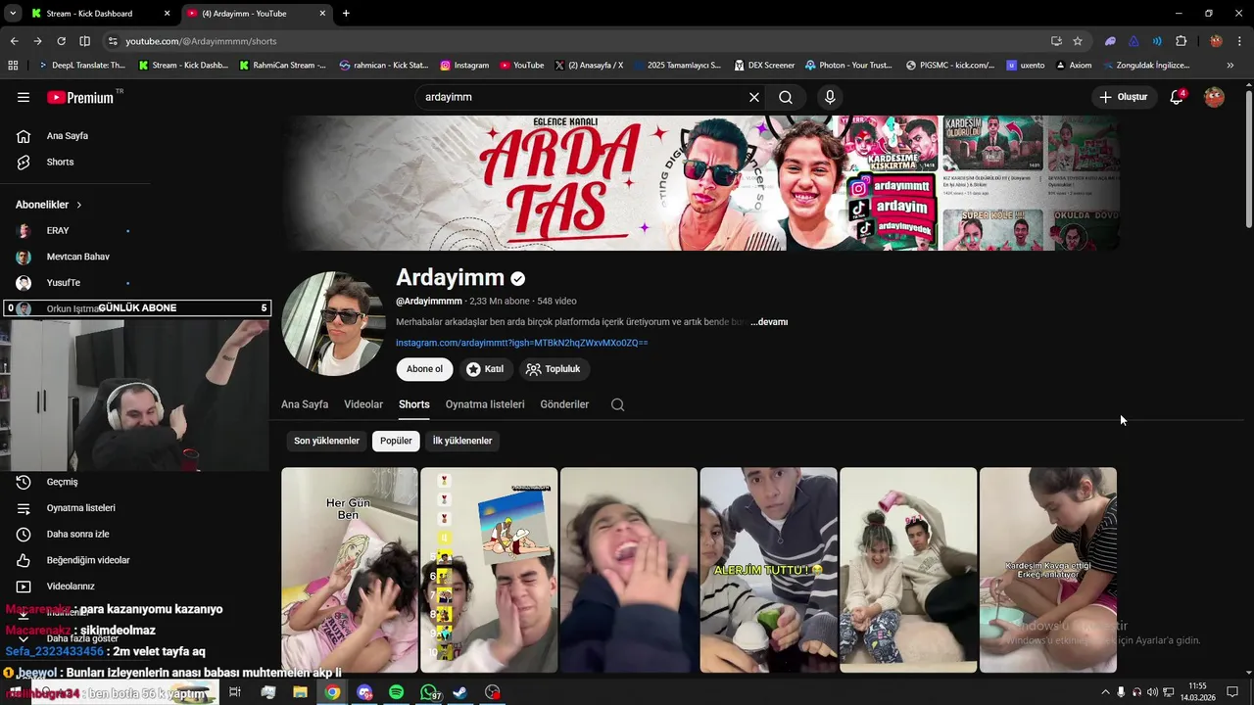This screenshot has height=705, width=1254.
Task: Expand channel description with ...devamı
Action: [x=769, y=322]
